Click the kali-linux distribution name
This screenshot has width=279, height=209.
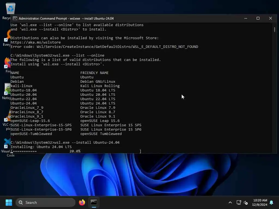(22, 86)
